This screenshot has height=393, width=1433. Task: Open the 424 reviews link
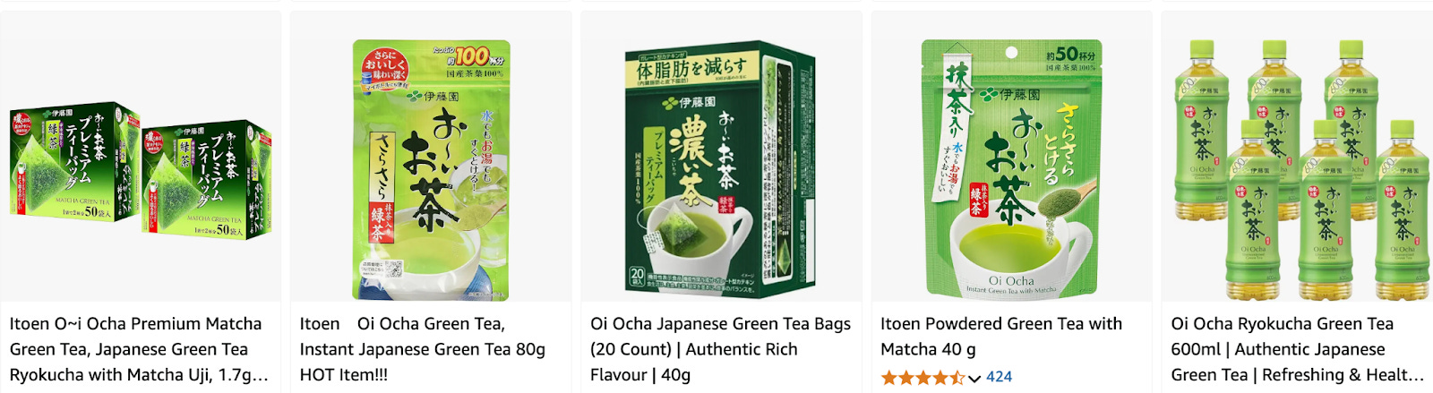999,377
